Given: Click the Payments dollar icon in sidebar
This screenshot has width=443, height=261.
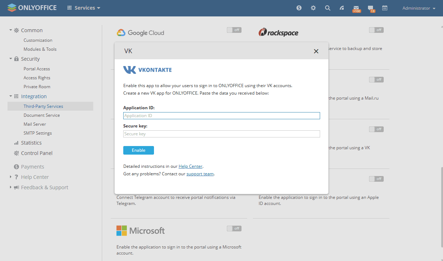Looking at the screenshot, I should point(16,167).
